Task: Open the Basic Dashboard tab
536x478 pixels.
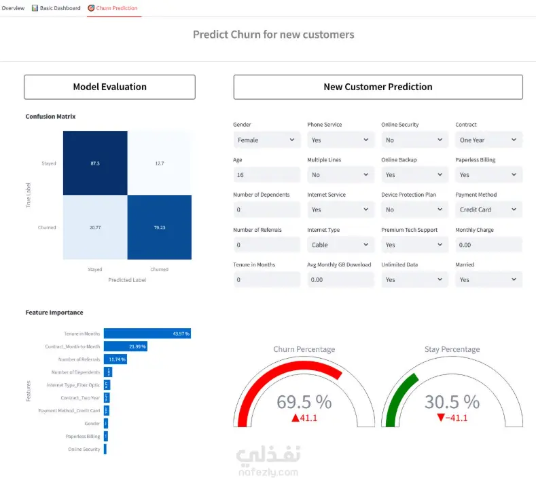Action: point(56,8)
